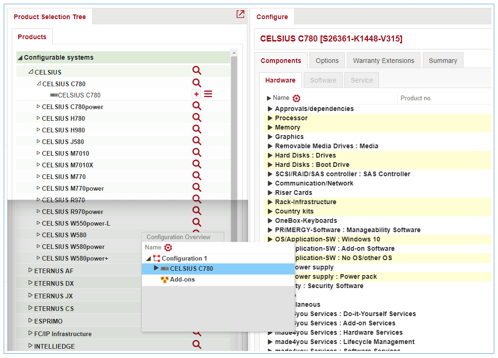The image size is (498, 358).
Task: Click the Add-ons icon in Configuration Overview
Action: (x=164, y=280)
